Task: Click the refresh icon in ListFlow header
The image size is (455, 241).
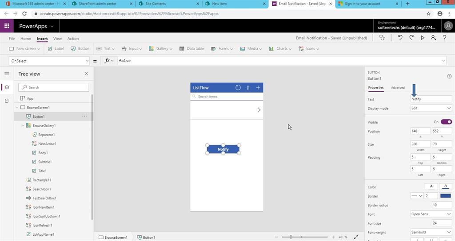Action: pyautogui.click(x=238, y=88)
